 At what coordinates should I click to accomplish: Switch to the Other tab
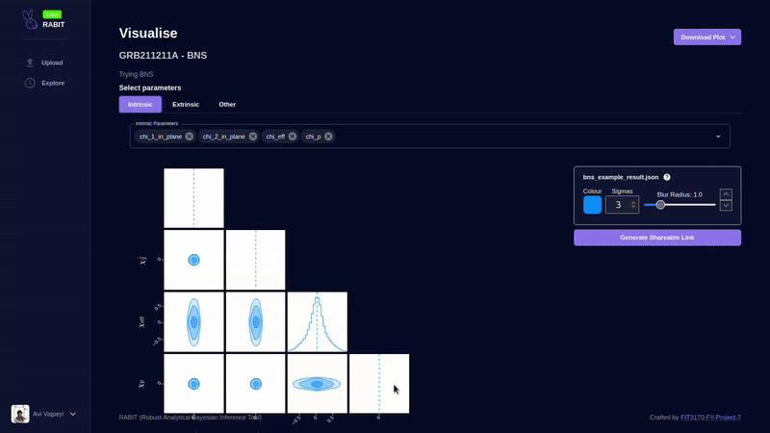point(227,105)
